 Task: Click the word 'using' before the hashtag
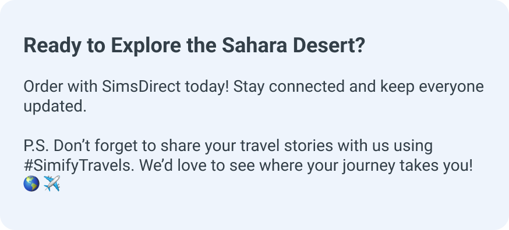(413, 146)
